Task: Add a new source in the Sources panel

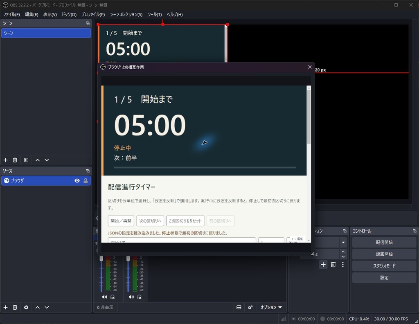Action: [x=5, y=308]
